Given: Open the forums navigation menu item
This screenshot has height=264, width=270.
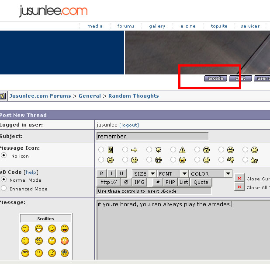Looking at the screenshot, I should [x=126, y=26].
